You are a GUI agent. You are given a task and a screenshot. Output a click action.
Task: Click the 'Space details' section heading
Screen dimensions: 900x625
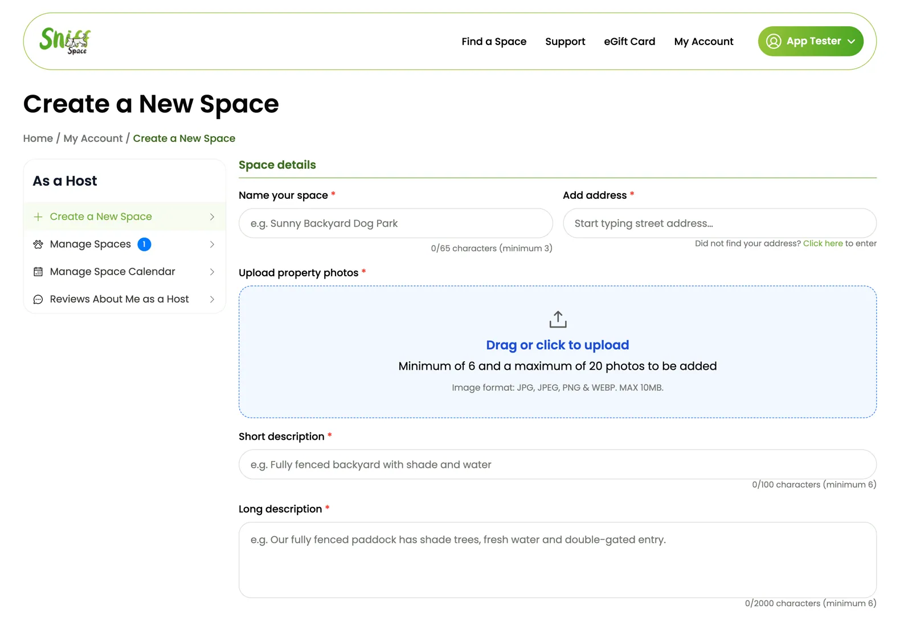277,165
